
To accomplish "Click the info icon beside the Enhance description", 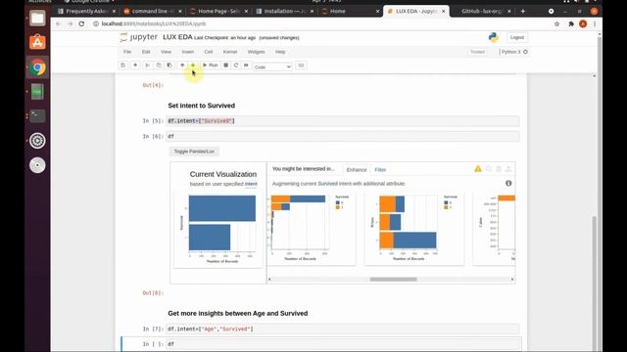I will pos(508,183).
